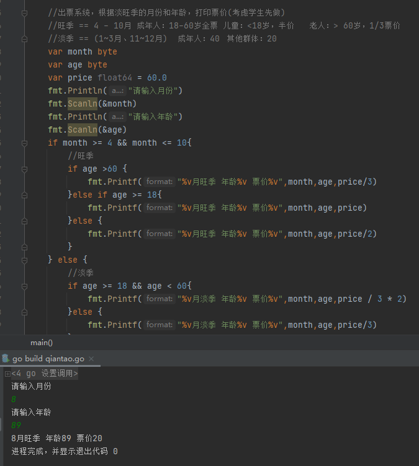The image size is (419, 466).
Task: Click the highlighted Scanln in fmt.Scanln(&age)
Action: tap(83, 130)
